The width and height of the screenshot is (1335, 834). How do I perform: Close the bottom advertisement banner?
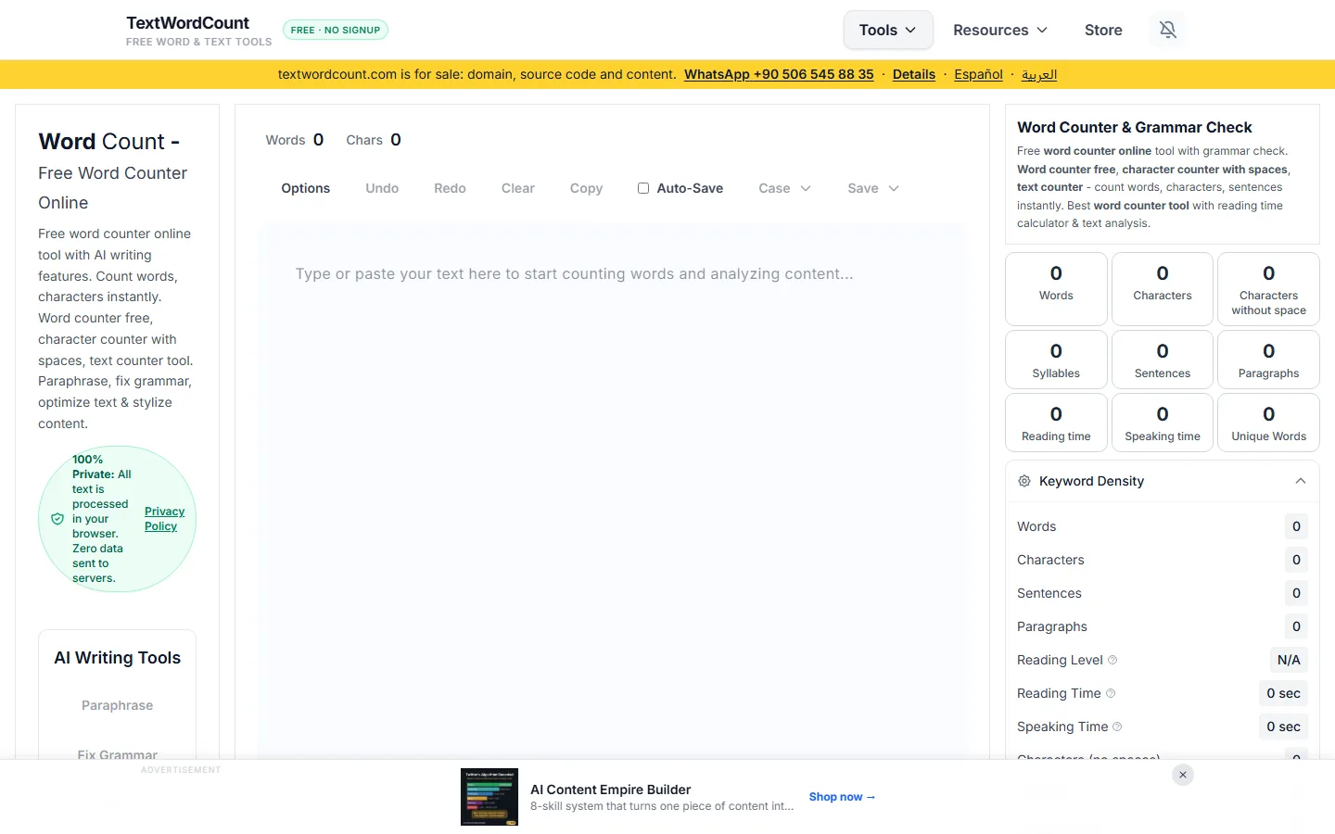coord(1183,775)
